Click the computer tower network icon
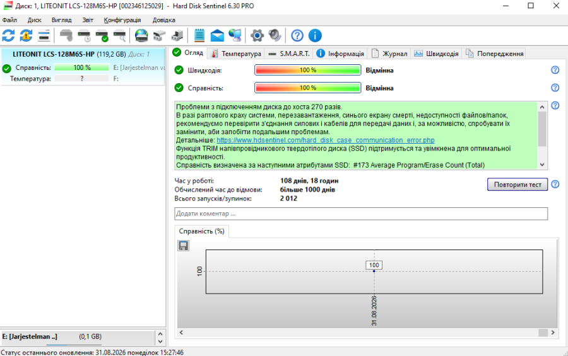Viewport: 568px width, 356px height. [x=177, y=35]
